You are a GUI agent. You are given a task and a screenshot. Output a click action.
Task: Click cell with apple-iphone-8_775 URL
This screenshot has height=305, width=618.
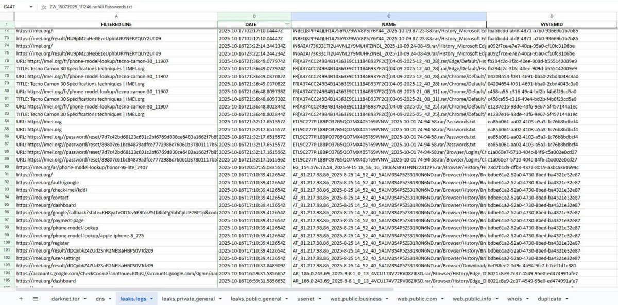coord(116,236)
